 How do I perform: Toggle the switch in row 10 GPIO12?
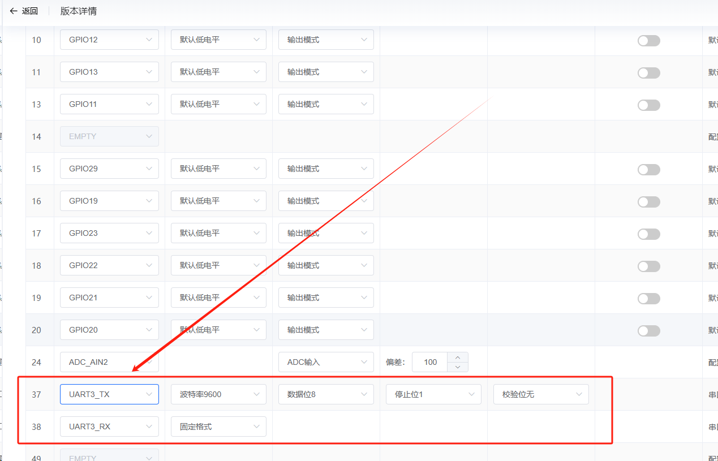click(x=648, y=41)
